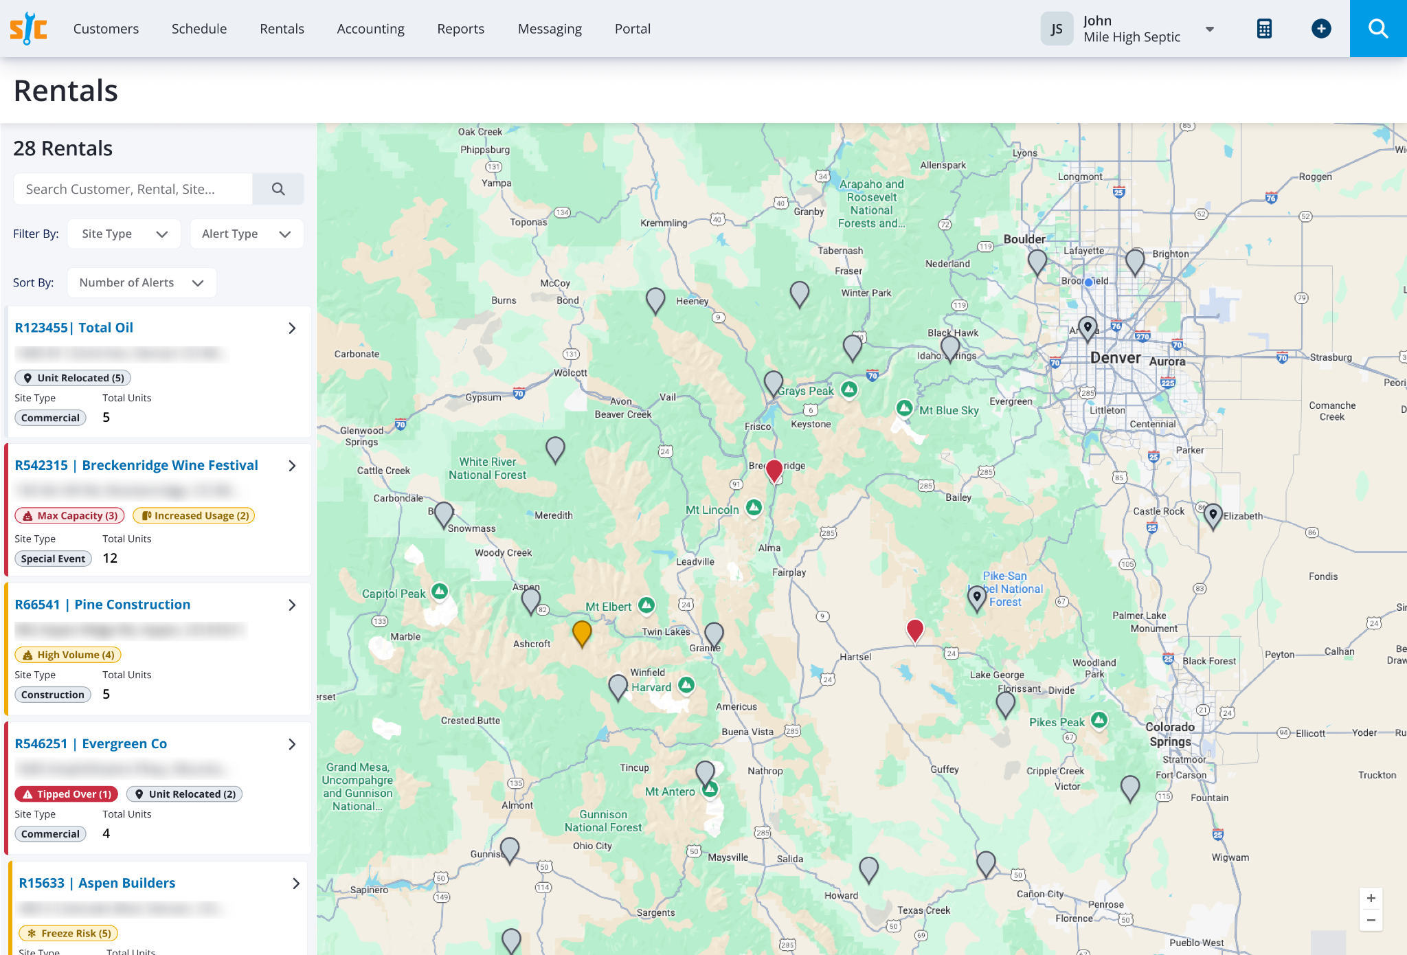Click the gray pin near Florissant
The image size is (1407, 955).
(1006, 704)
